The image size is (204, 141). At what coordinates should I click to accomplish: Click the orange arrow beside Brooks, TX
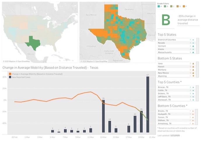coord(193,111)
